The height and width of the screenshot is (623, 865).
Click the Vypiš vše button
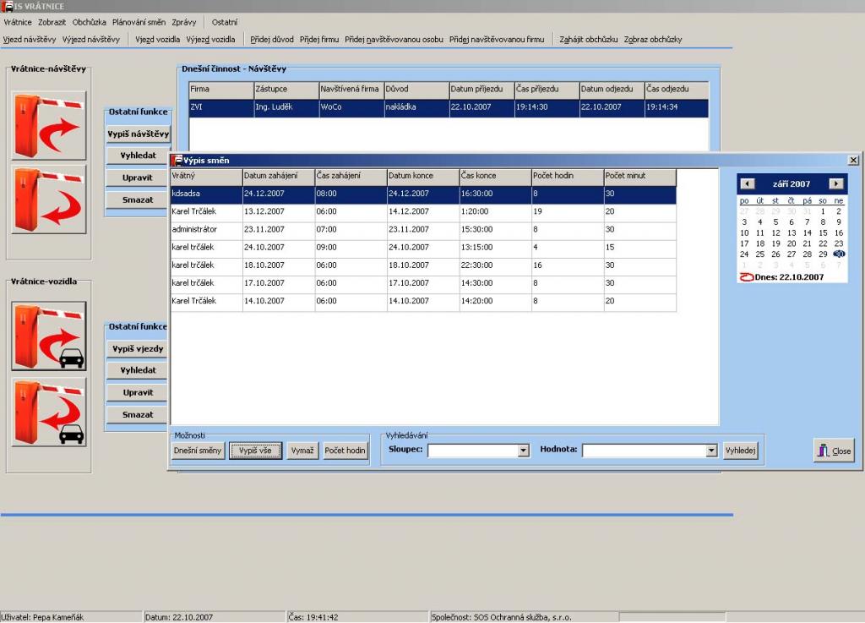(x=255, y=451)
